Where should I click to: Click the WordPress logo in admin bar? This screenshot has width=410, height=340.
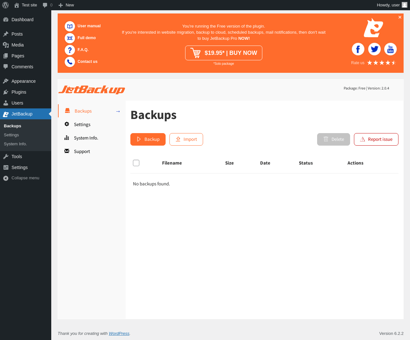pyautogui.click(x=5, y=5)
